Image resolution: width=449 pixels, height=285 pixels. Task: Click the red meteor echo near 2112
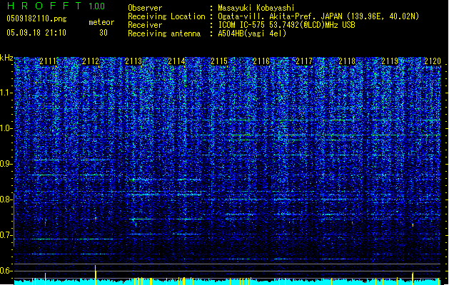coord(96,219)
